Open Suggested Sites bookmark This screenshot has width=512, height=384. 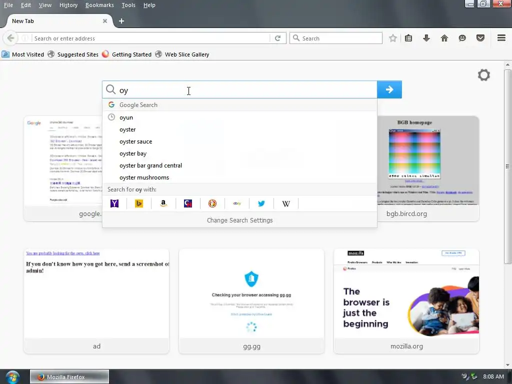coord(73,54)
